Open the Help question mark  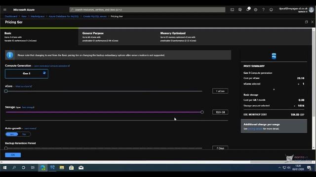pos(263,10)
